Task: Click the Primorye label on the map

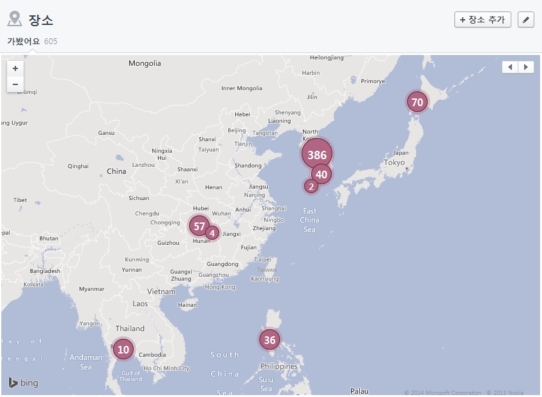Action: 373,81
